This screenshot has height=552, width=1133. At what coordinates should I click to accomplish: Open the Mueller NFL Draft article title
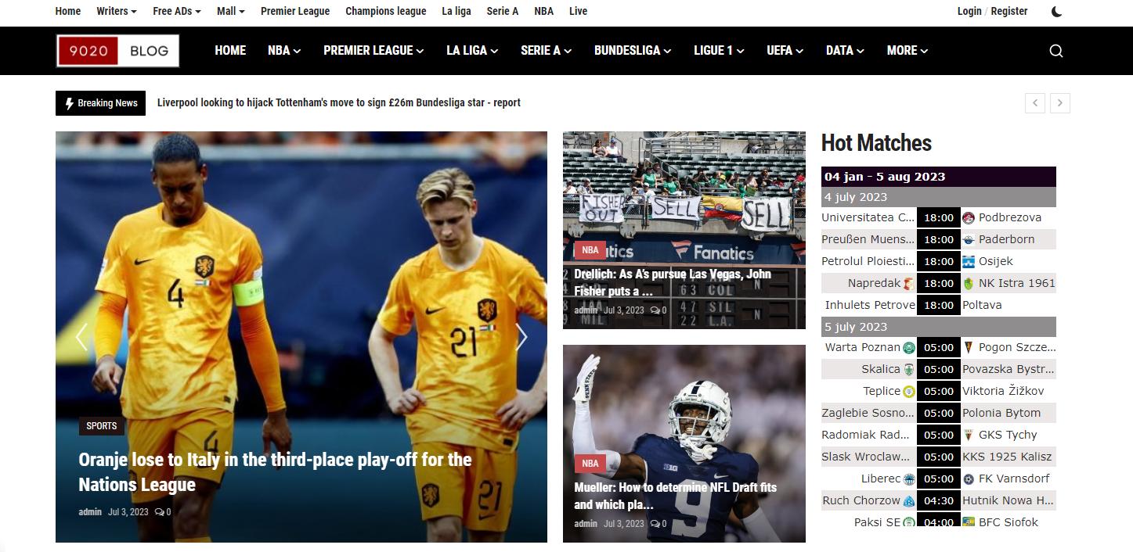pyautogui.click(x=676, y=496)
